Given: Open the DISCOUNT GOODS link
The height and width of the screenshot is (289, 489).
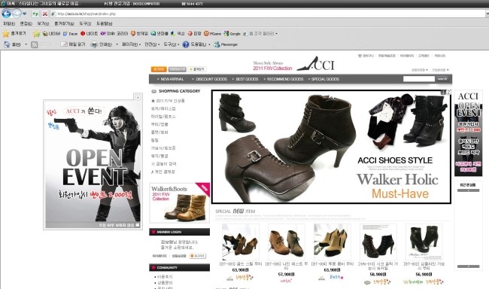Looking at the screenshot, I should tap(210, 79).
